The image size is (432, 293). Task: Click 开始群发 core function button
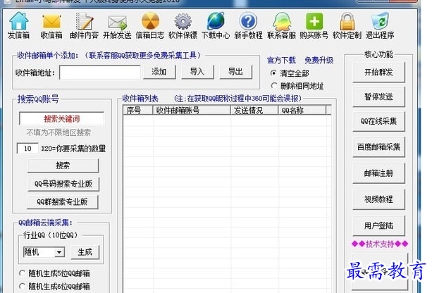point(378,73)
